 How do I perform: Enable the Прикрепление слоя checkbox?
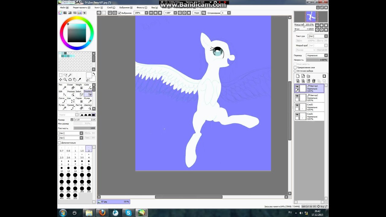[295, 68]
